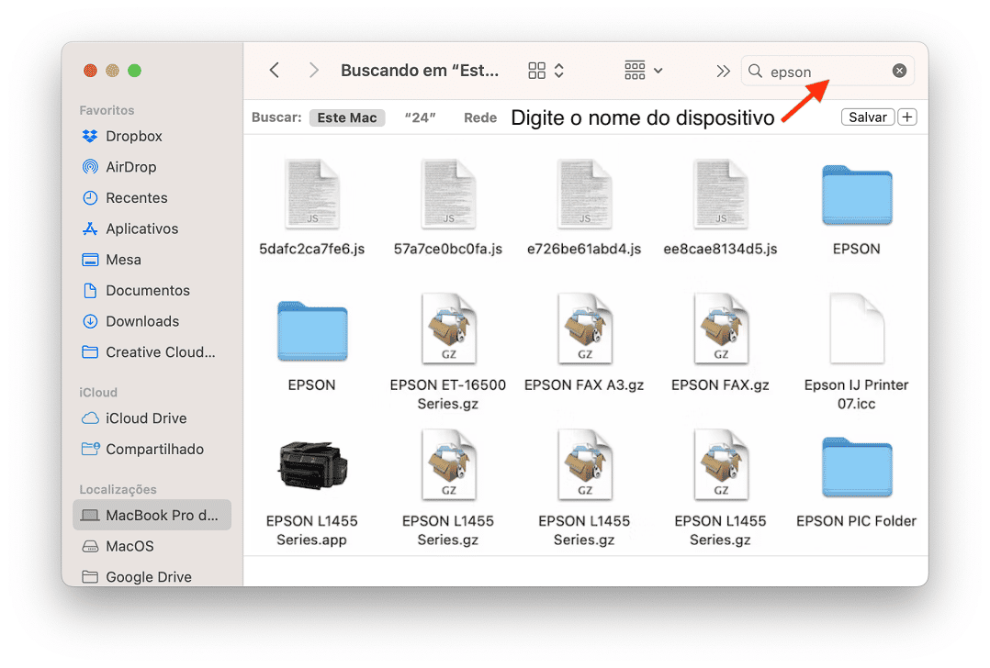Select the EPSON folder beside ee8cae8134d5.js

tap(857, 195)
